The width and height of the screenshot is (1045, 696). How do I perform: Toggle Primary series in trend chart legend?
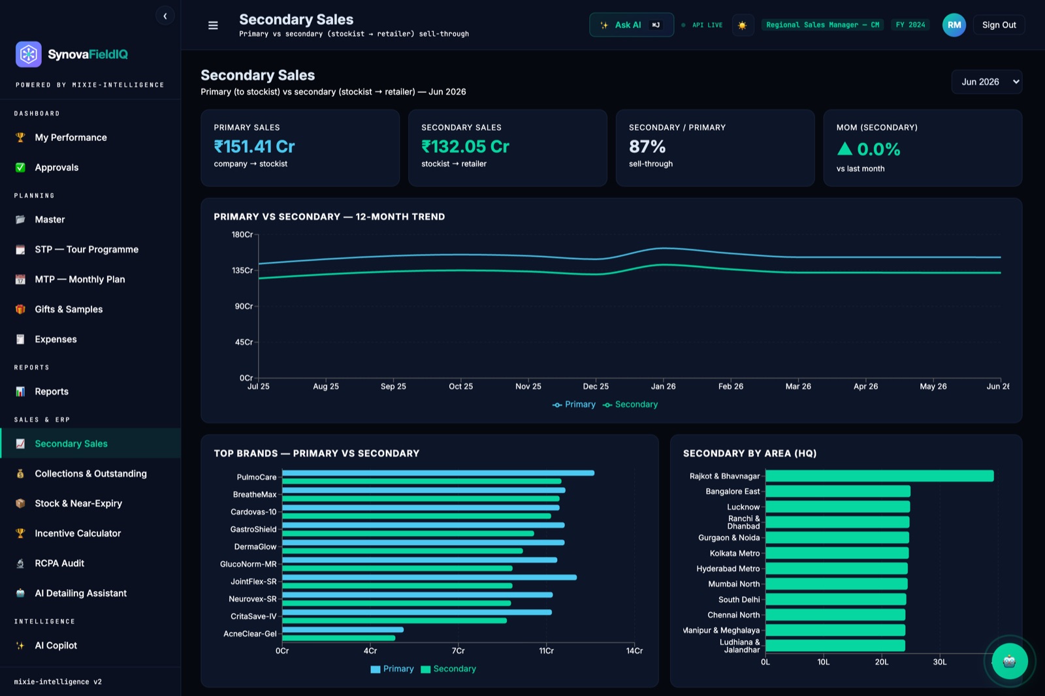574,405
